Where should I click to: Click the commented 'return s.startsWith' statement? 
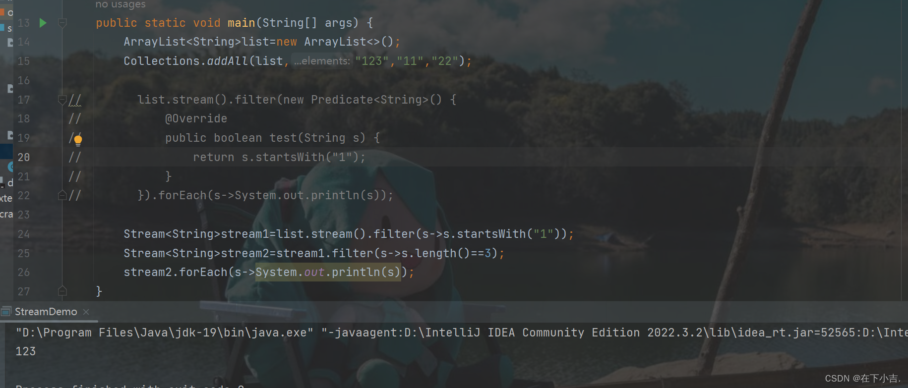tap(279, 157)
